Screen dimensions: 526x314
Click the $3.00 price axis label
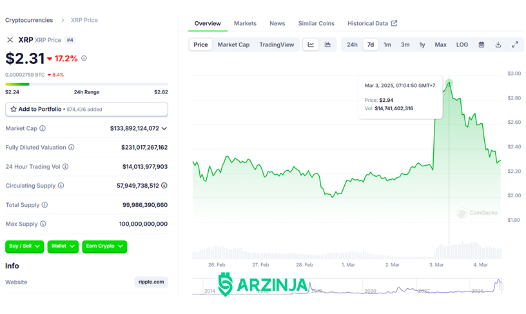pyautogui.click(x=514, y=74)
